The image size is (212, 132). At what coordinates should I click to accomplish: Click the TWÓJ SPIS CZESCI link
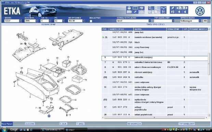pos(156,25)
